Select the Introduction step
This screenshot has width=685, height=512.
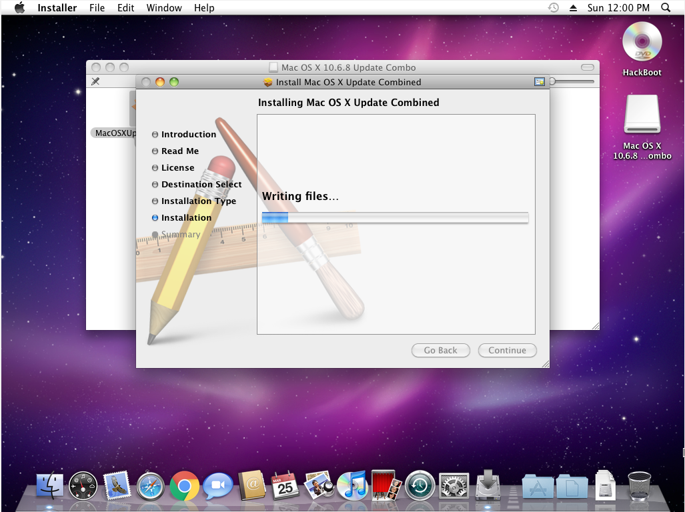click(x=184, y=134)
